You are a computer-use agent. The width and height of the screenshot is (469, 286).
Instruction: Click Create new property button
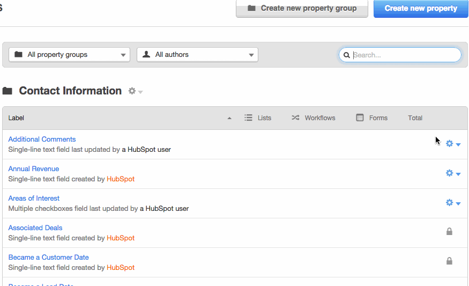pyautogui.click(x=421, y=9)
